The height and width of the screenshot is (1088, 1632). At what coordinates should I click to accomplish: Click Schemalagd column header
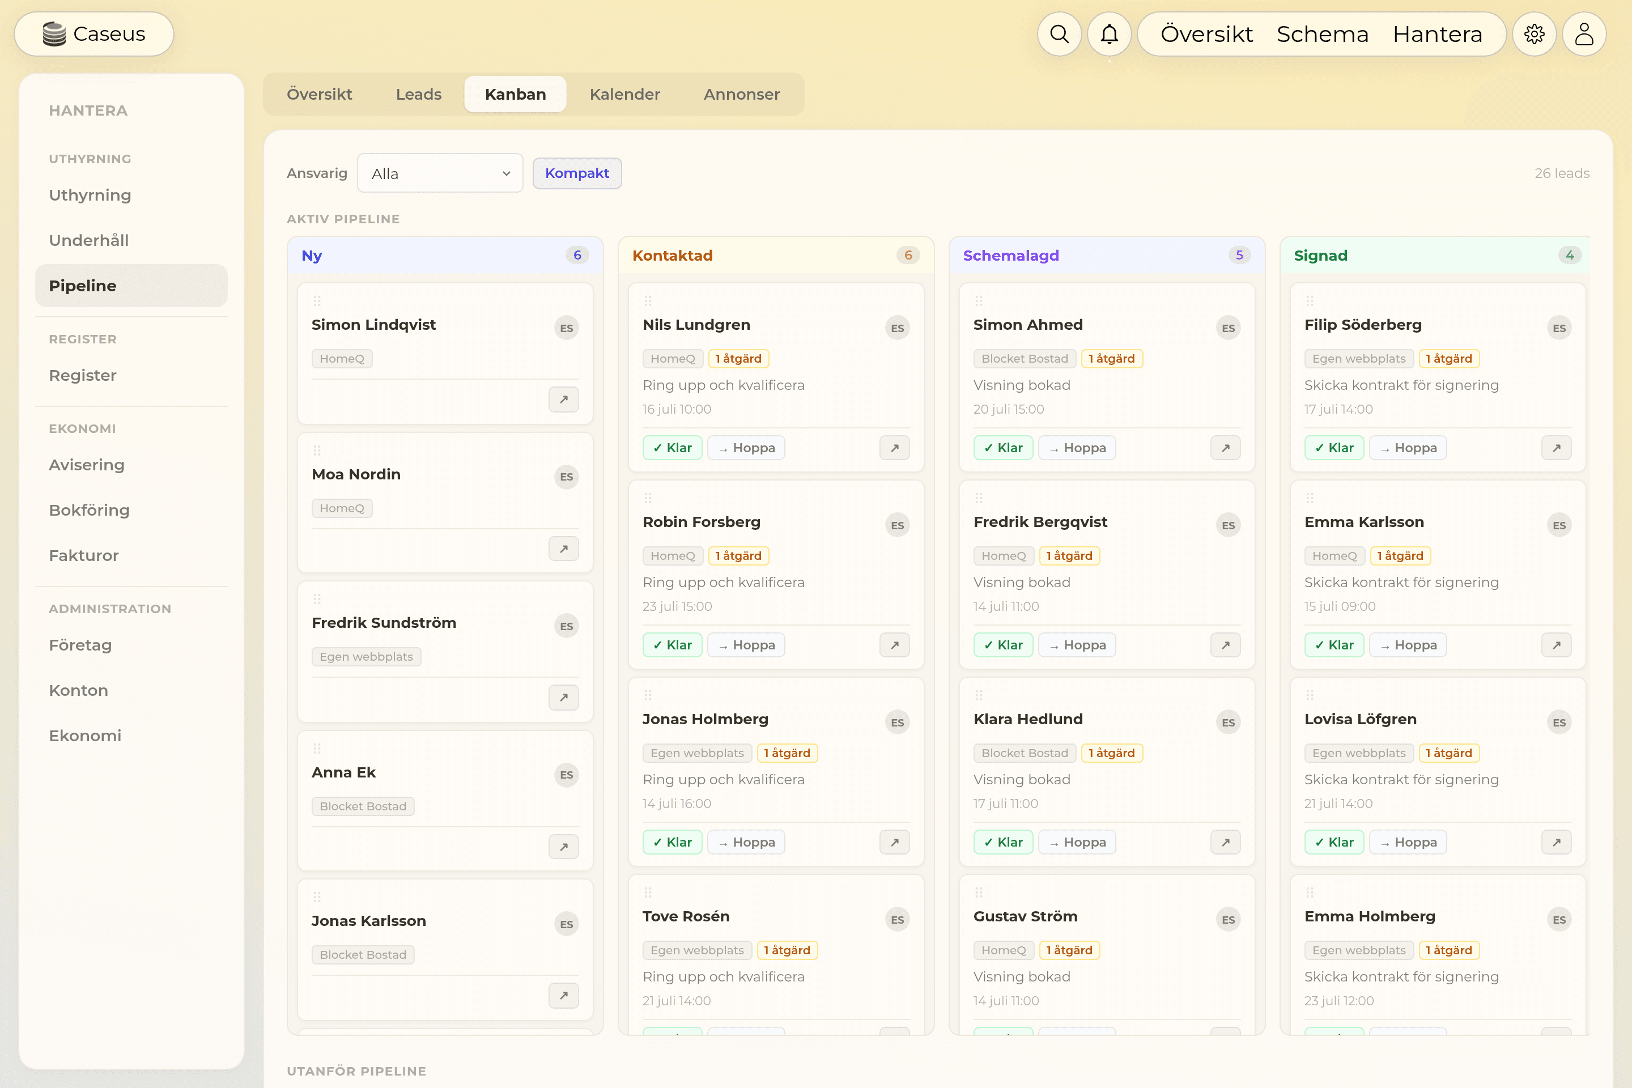pos(1107,256)
